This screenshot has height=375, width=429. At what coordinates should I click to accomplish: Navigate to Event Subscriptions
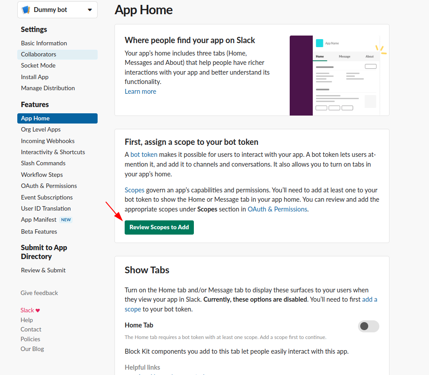click(47, 197)
